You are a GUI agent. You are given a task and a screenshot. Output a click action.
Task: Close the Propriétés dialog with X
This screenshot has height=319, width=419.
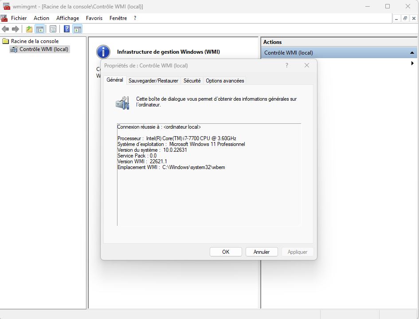(307, 66)
